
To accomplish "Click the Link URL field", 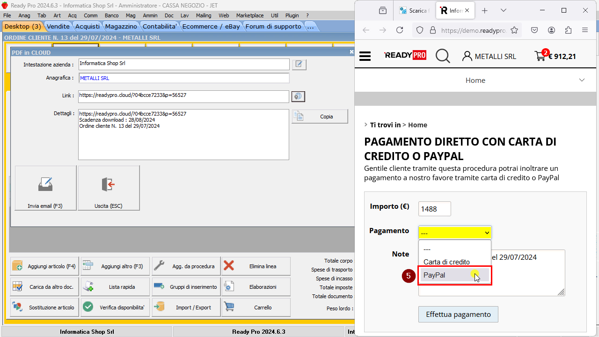I will [x=183, y=96].
